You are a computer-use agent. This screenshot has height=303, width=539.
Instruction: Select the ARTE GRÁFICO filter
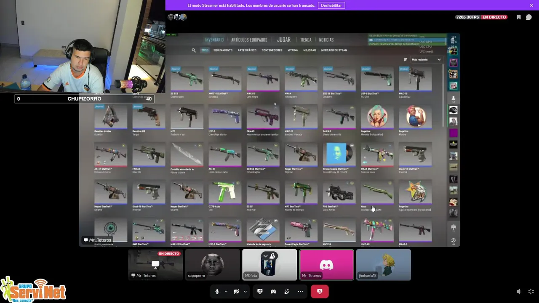pos(247,50)
